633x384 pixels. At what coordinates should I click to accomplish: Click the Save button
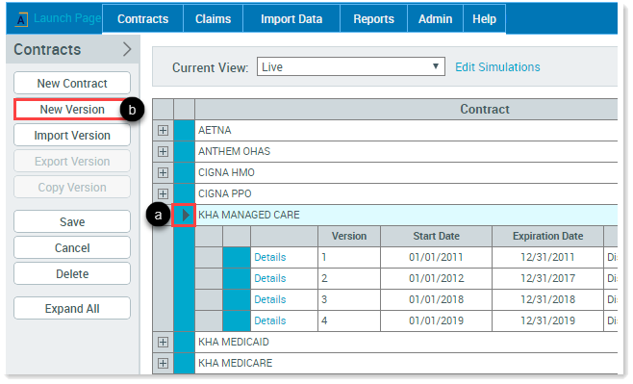(72, 221)
